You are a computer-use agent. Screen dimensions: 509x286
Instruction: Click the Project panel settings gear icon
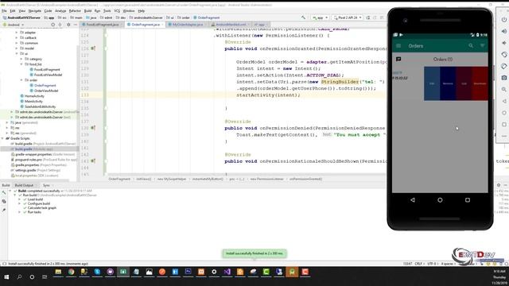tap(68, 25)
